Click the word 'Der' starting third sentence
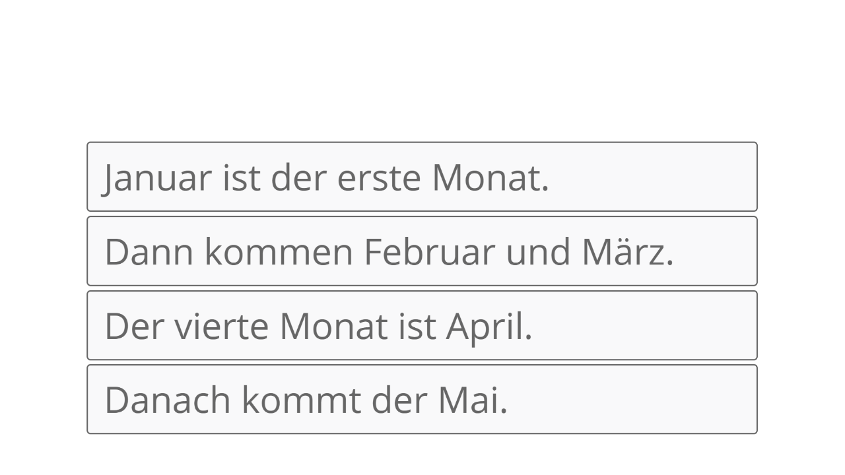 click(x=133, y=326)
